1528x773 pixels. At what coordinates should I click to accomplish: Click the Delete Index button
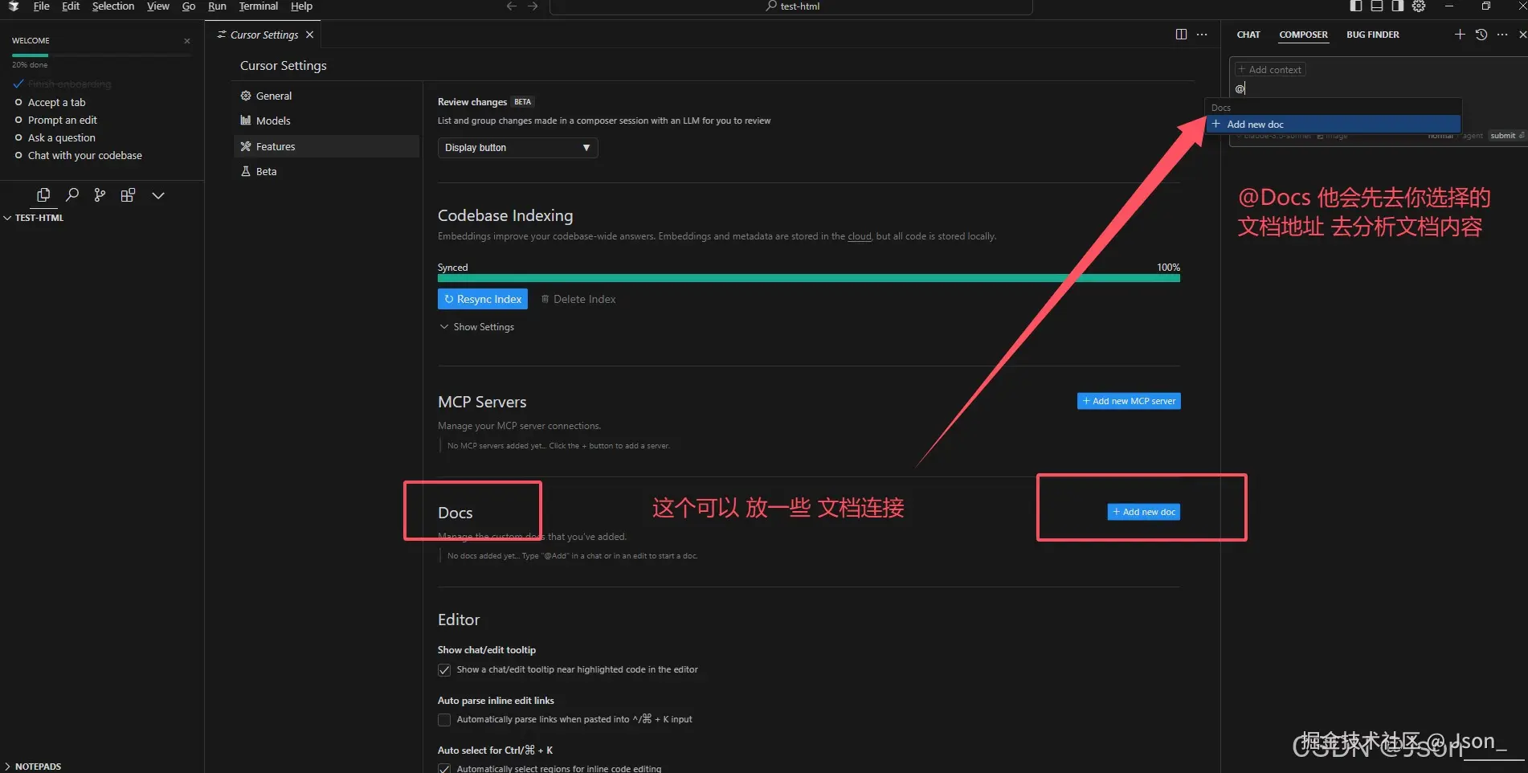click(578, 299)
